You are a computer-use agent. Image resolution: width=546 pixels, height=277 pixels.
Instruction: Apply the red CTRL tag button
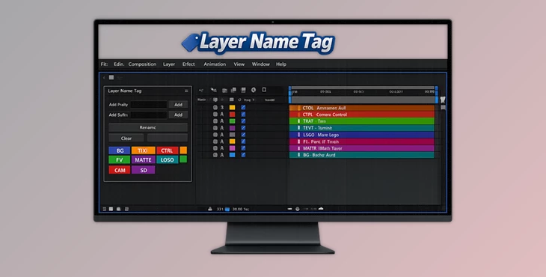pos(167,150)
